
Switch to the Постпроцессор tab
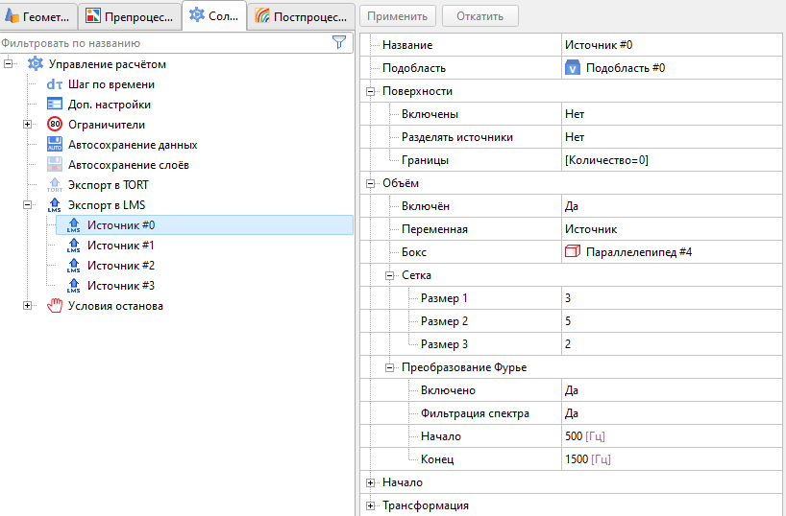[302, 15]
